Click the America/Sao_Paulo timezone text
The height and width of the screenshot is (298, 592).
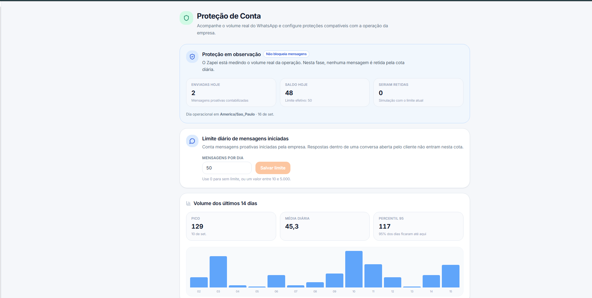point(237,114)
